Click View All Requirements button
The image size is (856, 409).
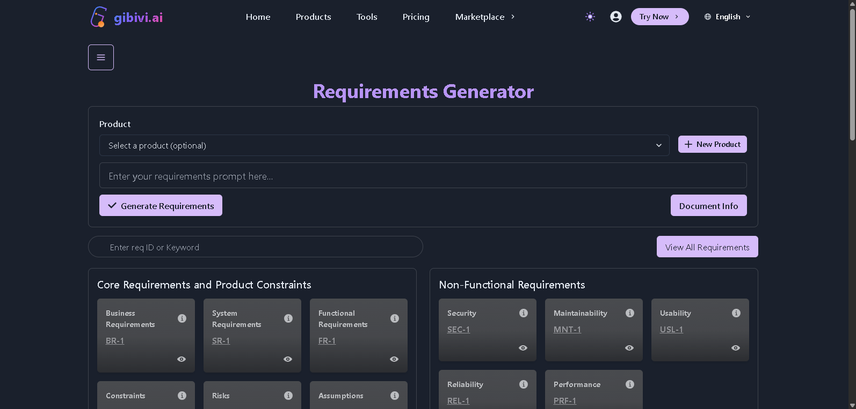pos(707,247)
